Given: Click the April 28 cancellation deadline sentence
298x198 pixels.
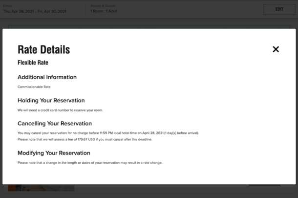Looking at the screenshot, I should [108, 133].
